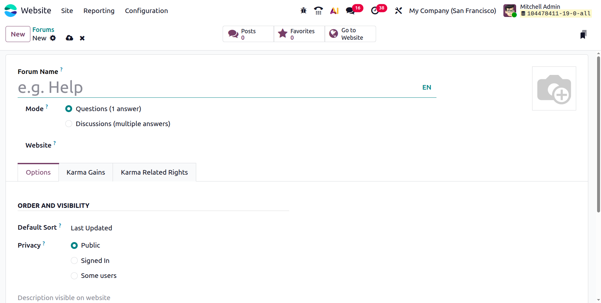
Task: Open the Configuration menu
Action: click(146, 11)
